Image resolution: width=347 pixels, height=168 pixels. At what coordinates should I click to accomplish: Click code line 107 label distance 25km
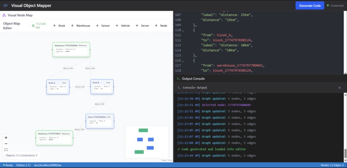pos(227,15)
